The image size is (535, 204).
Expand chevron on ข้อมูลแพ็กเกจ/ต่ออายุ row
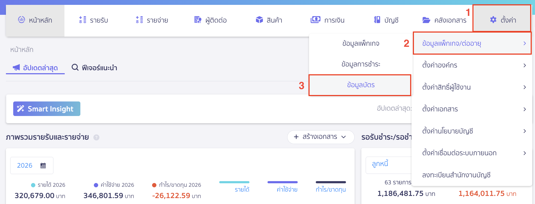[x=524, y=43]
